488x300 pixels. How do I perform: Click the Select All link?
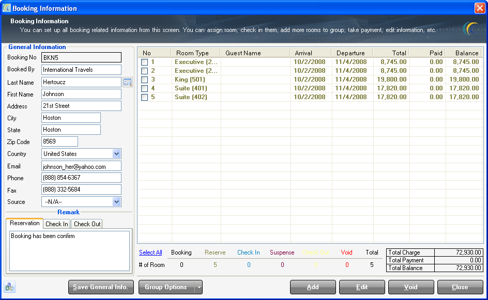pyautogui.click(x=150, y=252)
